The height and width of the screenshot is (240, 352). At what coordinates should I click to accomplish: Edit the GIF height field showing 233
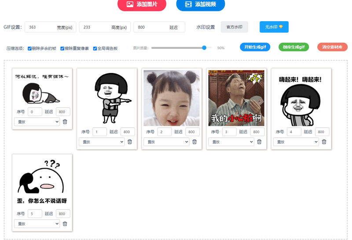tap(105, 27)
